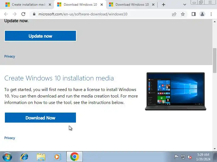217x162 pixels.
Task: Open network status tray icon
Action: click(183, 157)
